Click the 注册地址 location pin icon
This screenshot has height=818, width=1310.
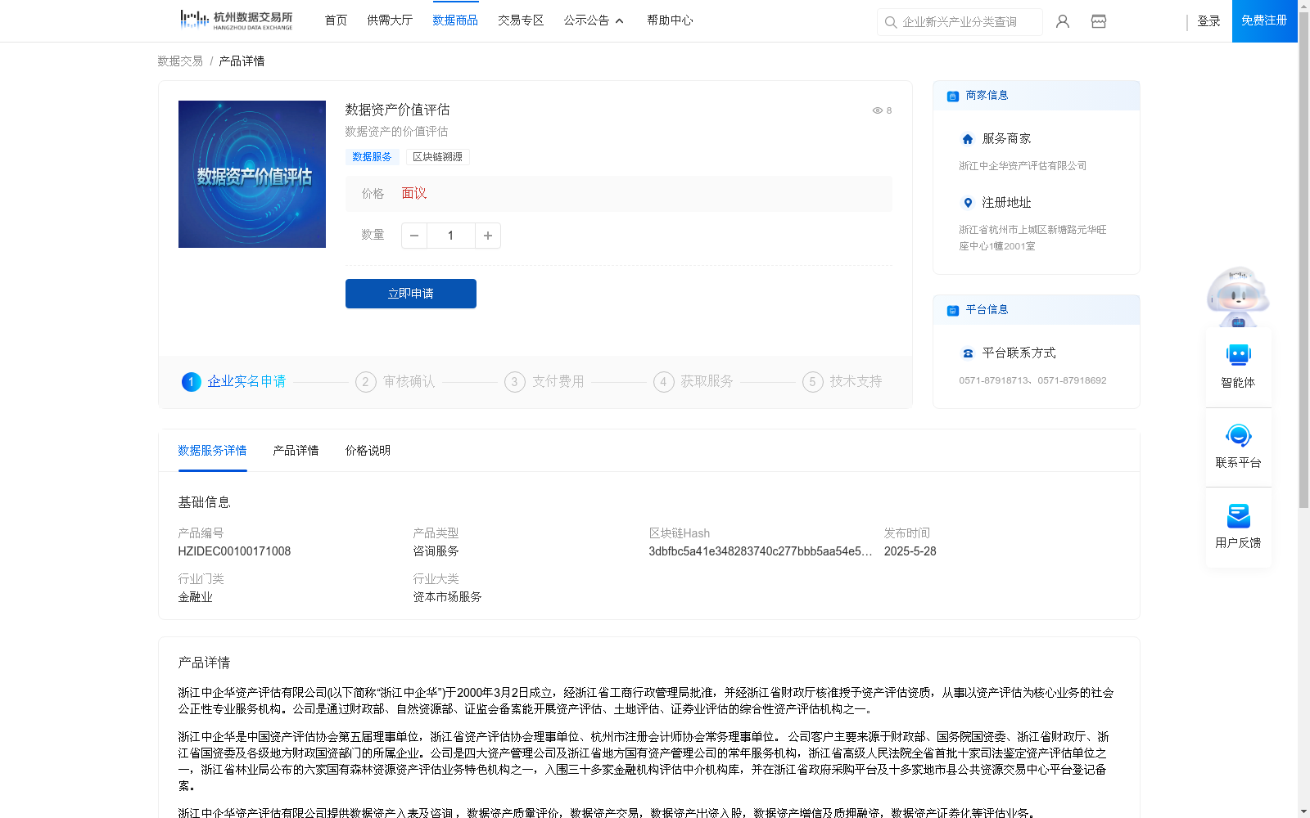pyautogui.click(x=968, y=203)
